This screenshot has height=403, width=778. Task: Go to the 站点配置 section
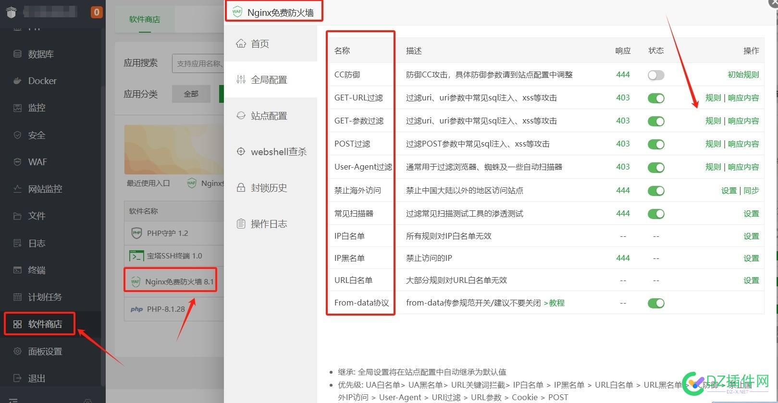tap(271, 115)
